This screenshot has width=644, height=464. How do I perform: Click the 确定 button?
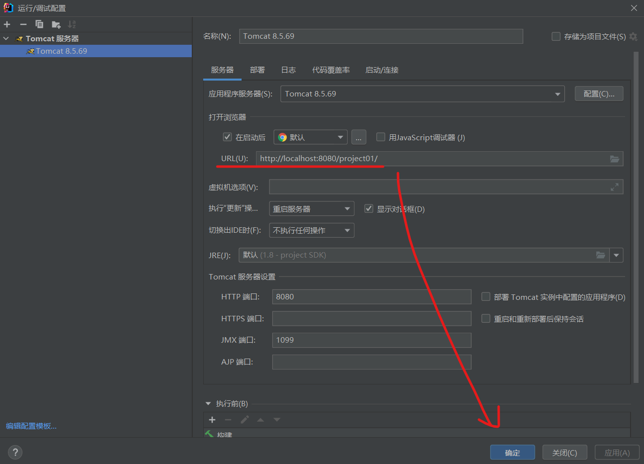click(513, 453)
